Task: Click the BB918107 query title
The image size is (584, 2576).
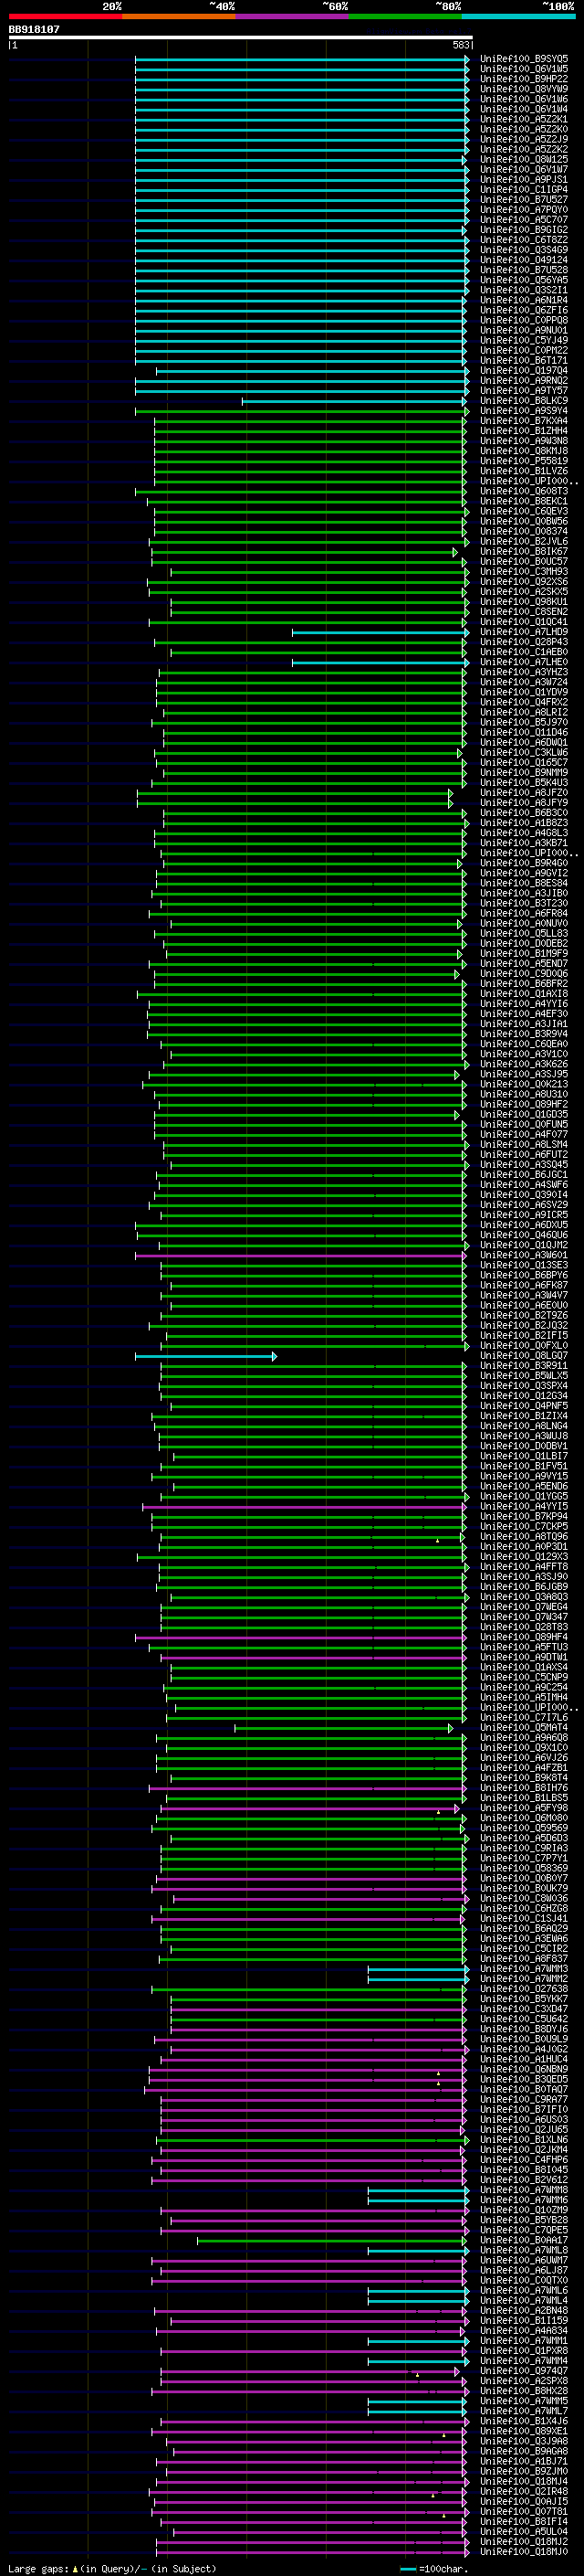Action: (x=34, y=30)
